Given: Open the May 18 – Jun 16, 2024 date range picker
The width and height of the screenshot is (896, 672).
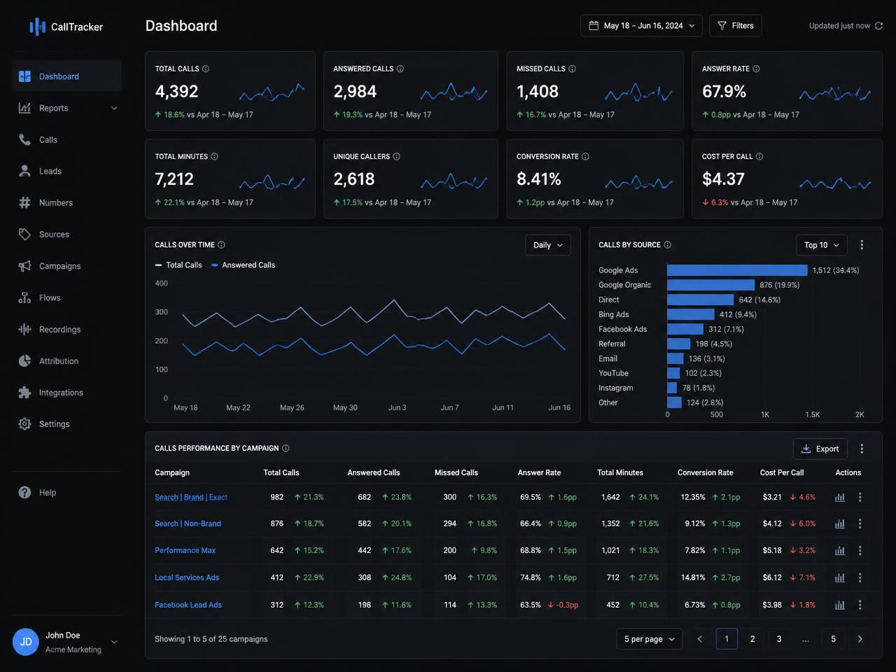Looking at the screenshot, I should [642, 26].
